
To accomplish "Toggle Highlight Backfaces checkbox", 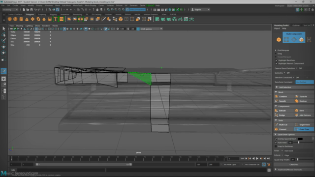I will tap(277, 60).
